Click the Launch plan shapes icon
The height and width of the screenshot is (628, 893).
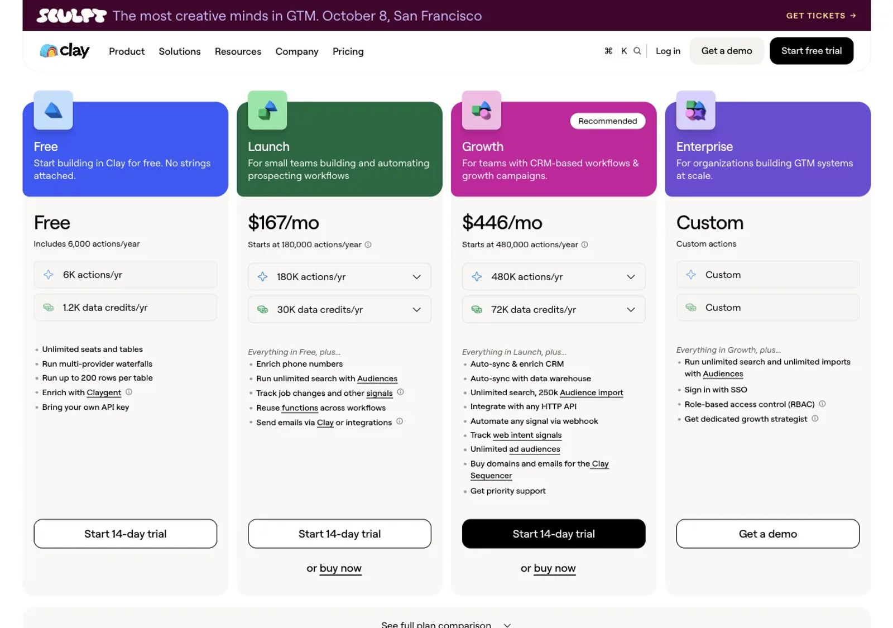click(267, 110)
